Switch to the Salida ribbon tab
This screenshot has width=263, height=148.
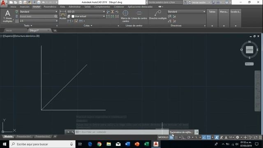pyautogui.click(x=88, y=7)
